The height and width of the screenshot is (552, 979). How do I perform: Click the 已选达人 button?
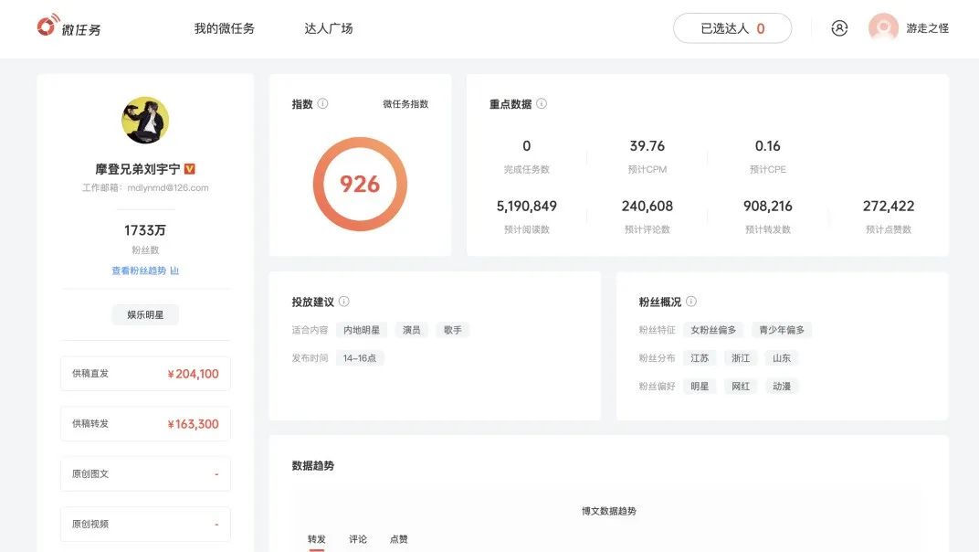click(x=732, y=27)
